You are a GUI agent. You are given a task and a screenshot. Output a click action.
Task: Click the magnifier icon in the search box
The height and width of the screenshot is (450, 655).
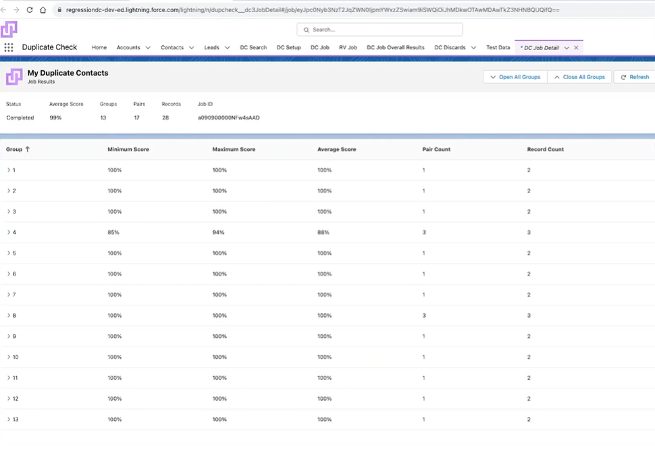point(307,29)
